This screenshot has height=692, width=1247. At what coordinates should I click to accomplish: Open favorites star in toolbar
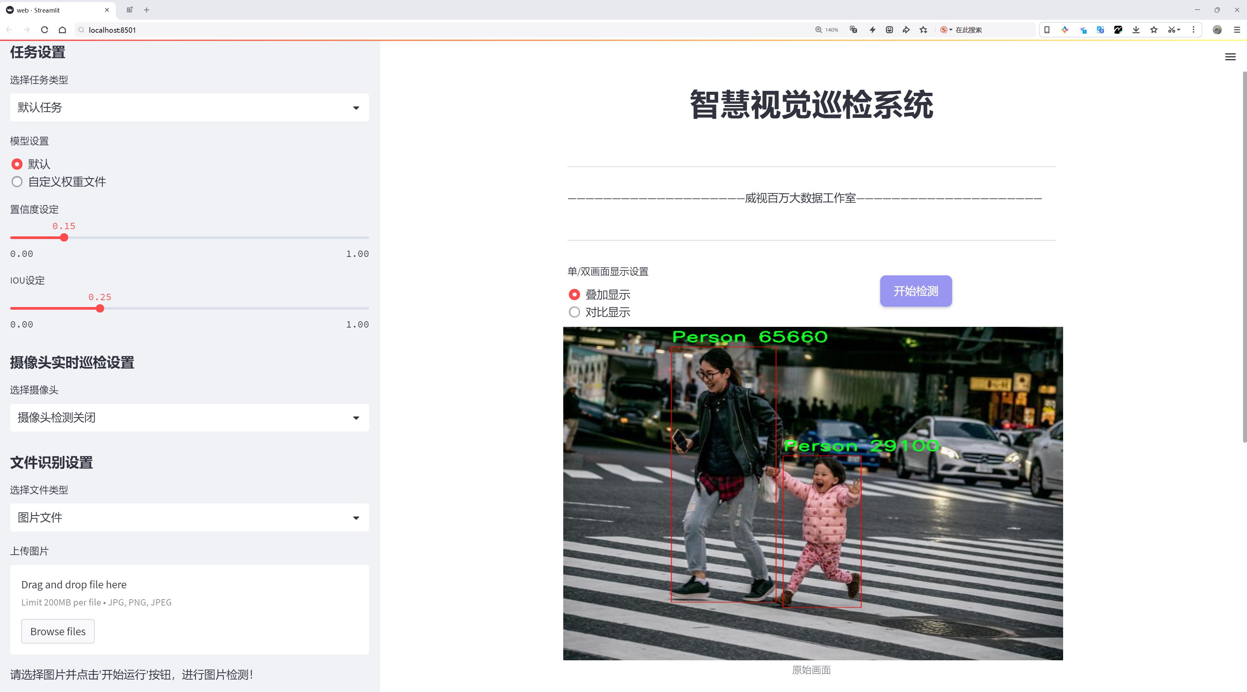(x=1154, y=30)
